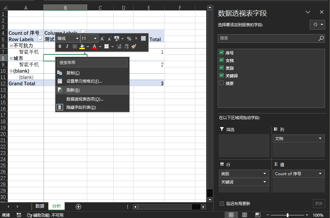
Task: Add a new sheet with plus icon
Action: pos(78,206)
